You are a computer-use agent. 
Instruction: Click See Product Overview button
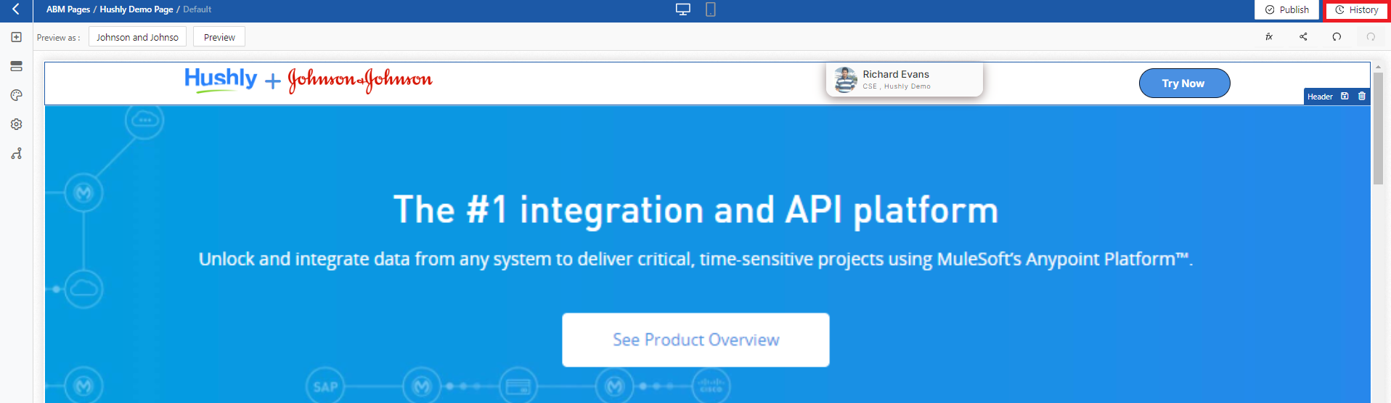695,340
